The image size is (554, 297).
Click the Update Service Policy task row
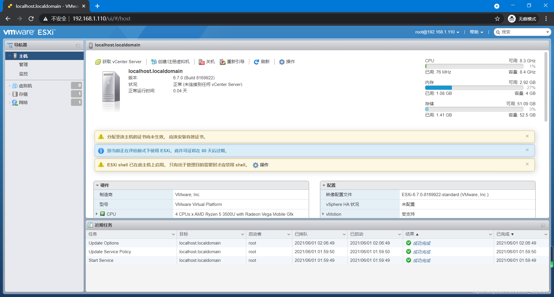click(x=317, y=252)
